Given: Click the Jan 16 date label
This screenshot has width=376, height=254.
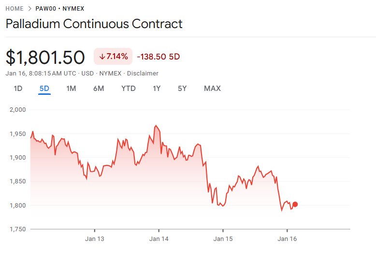Looking at the screenshot, I should (287, 239).
